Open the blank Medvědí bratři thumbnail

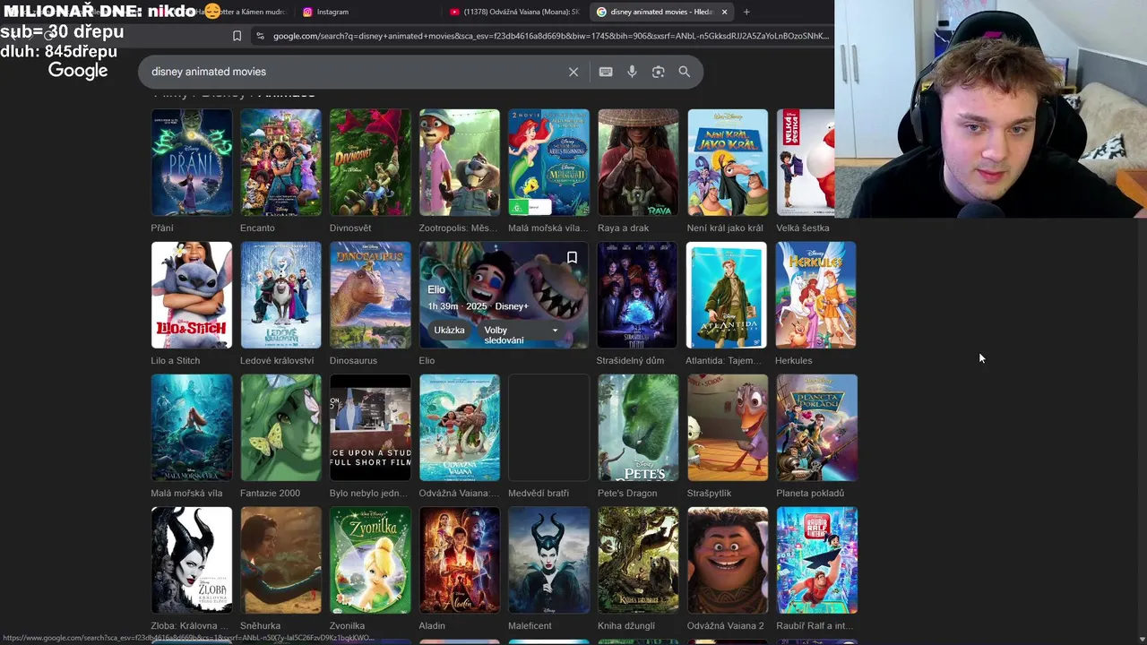point(548,427)
